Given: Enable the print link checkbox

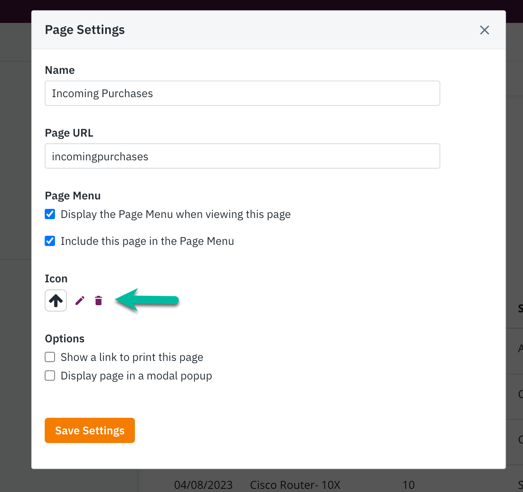Looking at the screenshot, I should 50,357.
